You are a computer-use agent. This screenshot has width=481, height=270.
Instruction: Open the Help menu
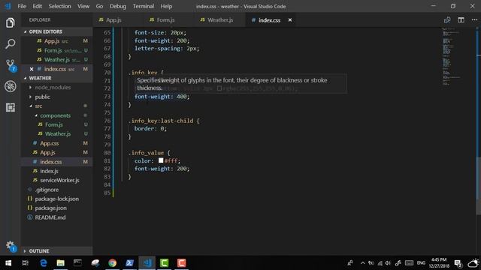[x=166, y=6]
